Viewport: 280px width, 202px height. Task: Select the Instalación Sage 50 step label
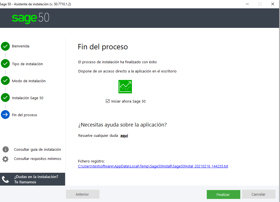28,98
